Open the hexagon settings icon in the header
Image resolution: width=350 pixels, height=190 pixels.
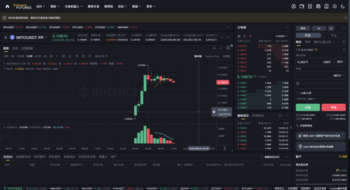point(335,6)
